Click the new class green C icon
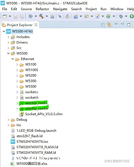 click(108, 17)
